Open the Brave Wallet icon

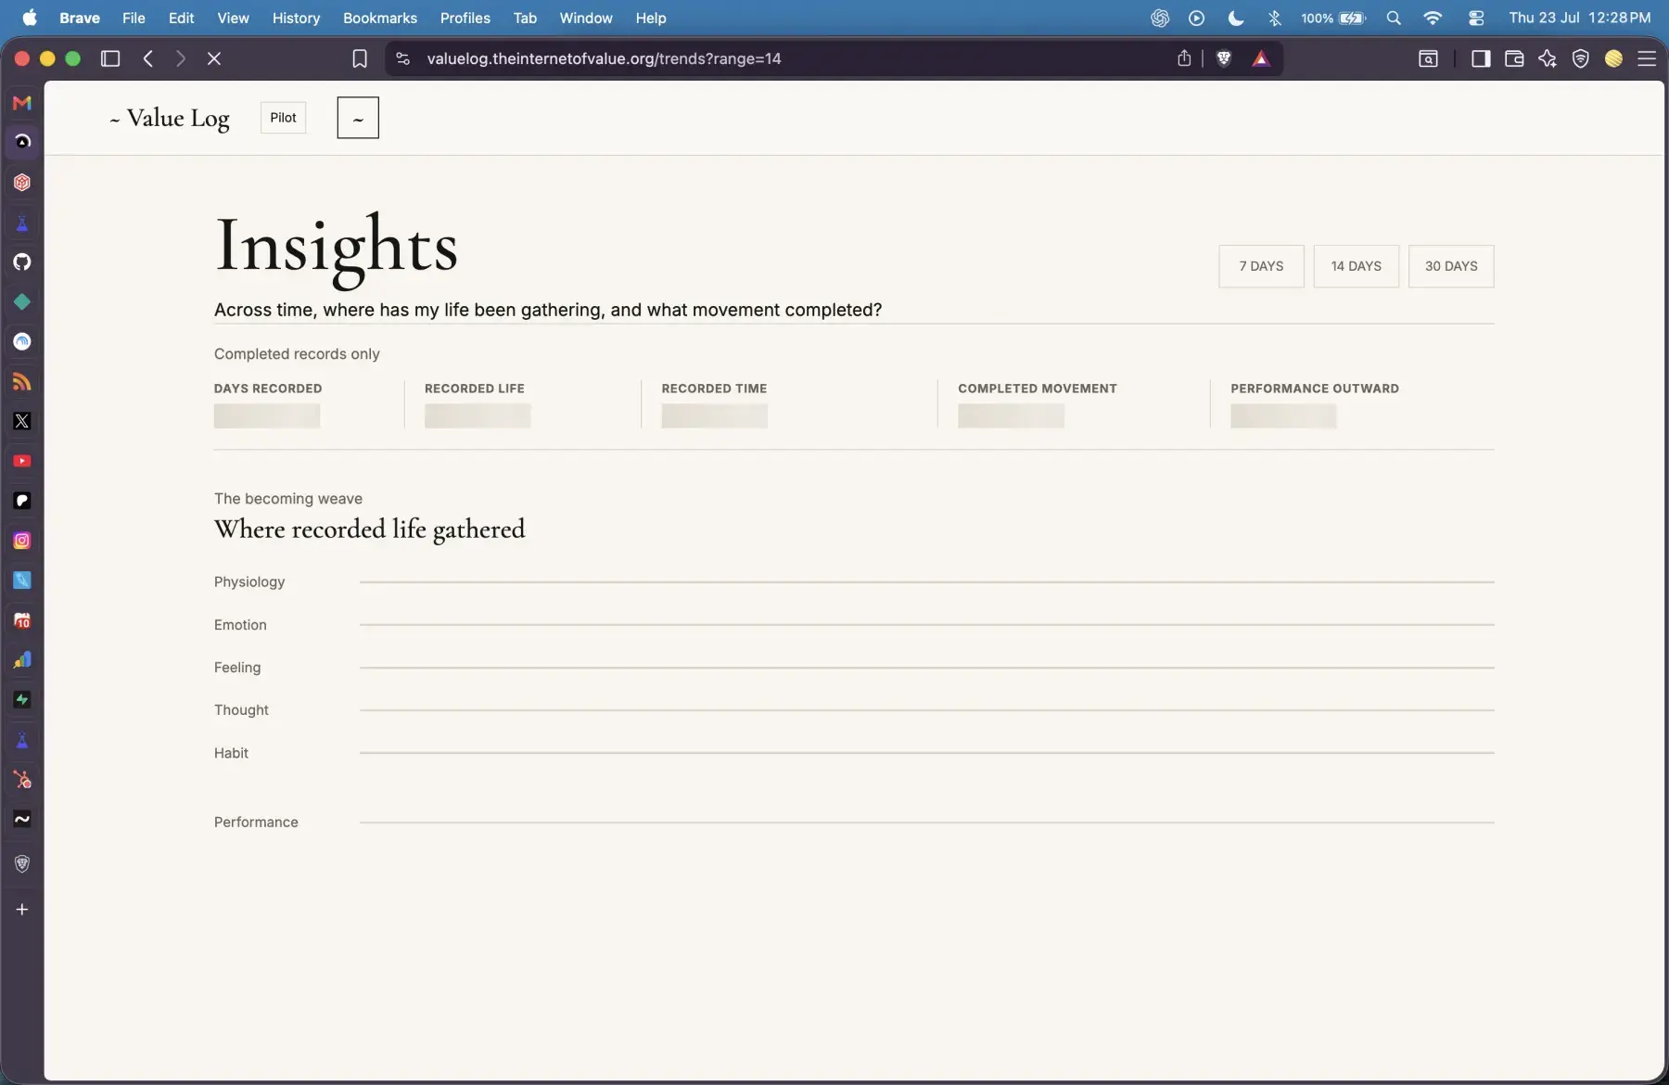[x=1514, y=58]
